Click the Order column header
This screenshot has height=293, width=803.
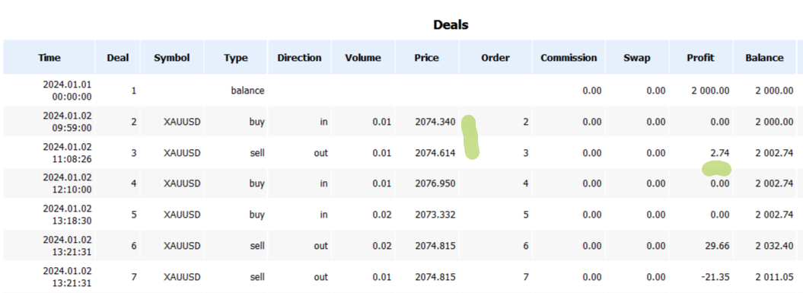coord(496,57)
